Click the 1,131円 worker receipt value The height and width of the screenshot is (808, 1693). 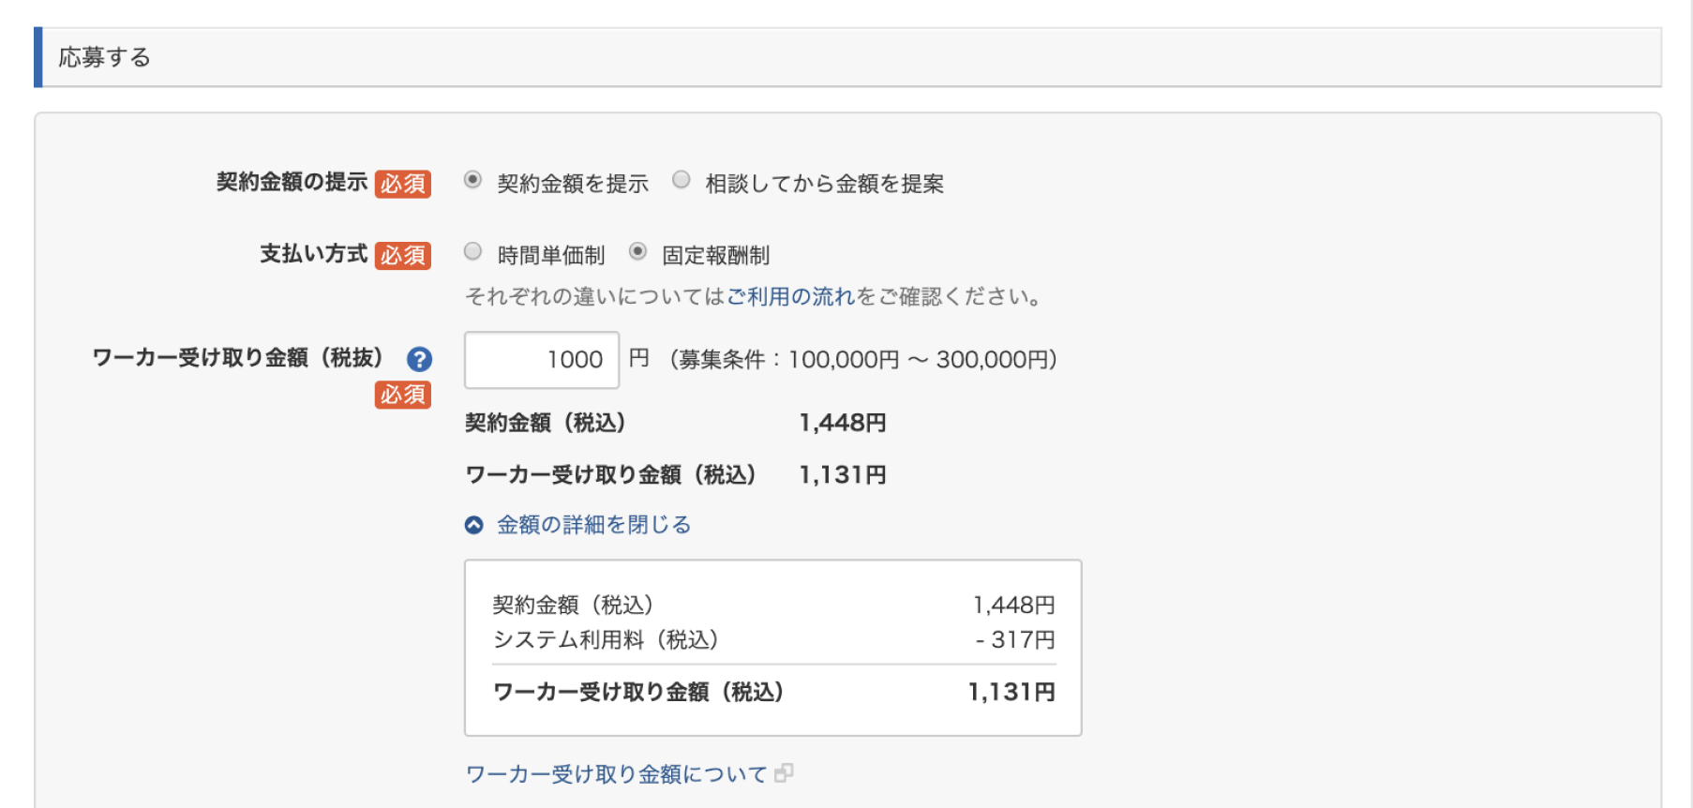841,474
